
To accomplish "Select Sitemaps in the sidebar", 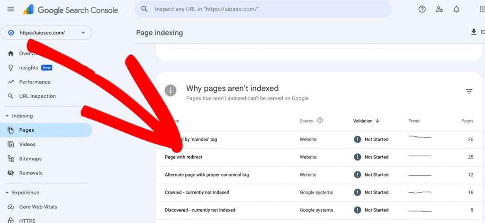I will 30,159.
